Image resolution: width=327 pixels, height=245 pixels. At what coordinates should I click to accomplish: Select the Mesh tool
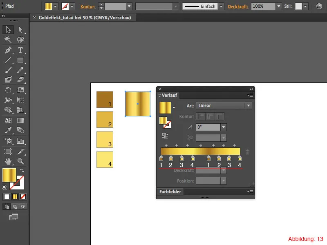[8, 120]
